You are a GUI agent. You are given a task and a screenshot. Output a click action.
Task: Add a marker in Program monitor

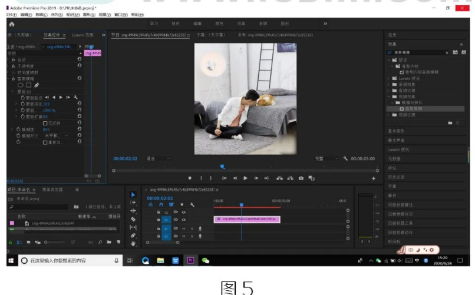click(190, 178)
